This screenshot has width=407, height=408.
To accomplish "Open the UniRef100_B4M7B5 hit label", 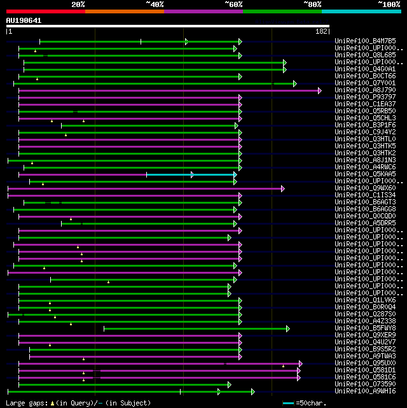I will pyautogui.click(x=365, y=41).
